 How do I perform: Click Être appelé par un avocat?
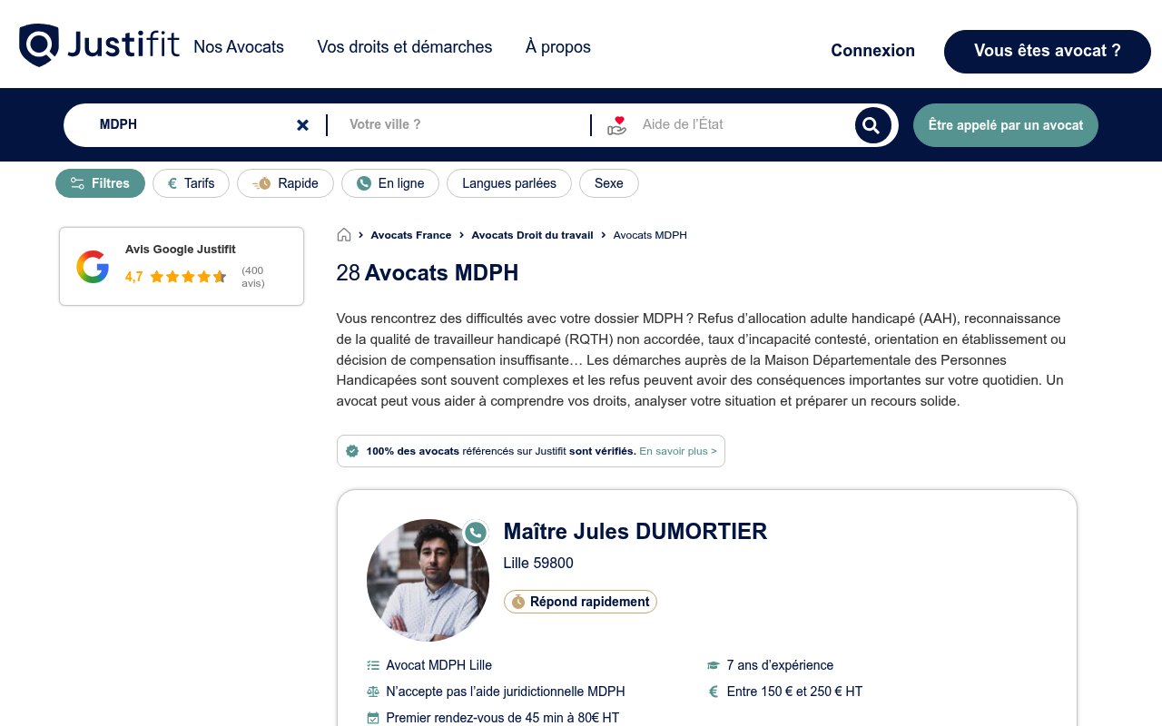1006,125
